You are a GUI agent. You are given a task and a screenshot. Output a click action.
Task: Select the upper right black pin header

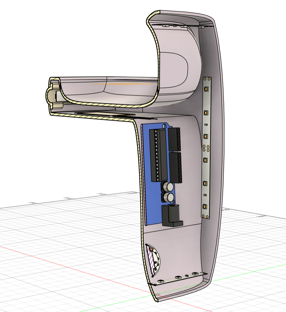point(175,139)
